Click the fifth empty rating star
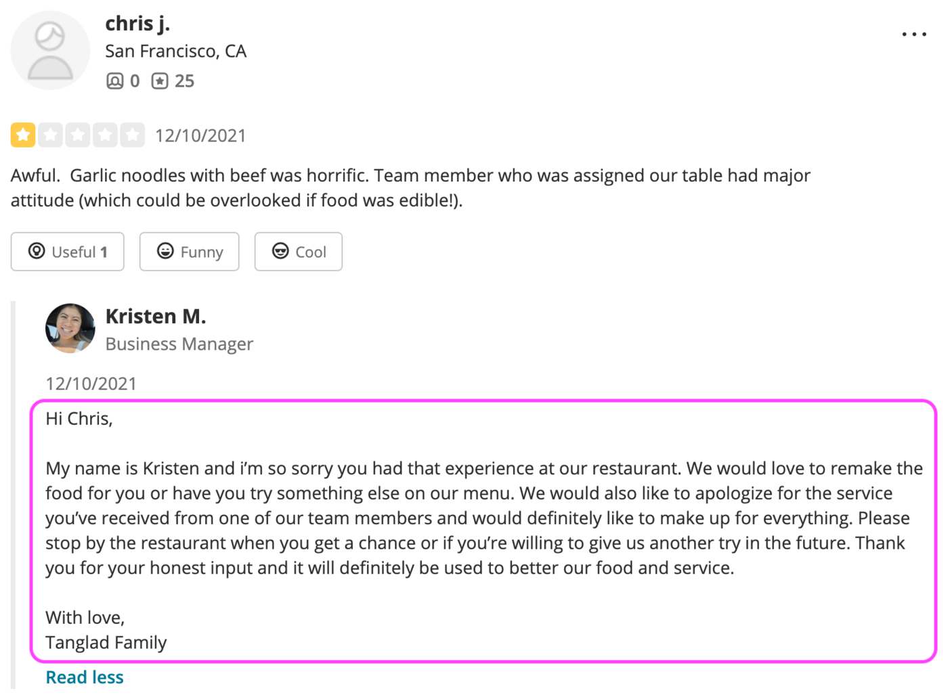 point(132,135)
